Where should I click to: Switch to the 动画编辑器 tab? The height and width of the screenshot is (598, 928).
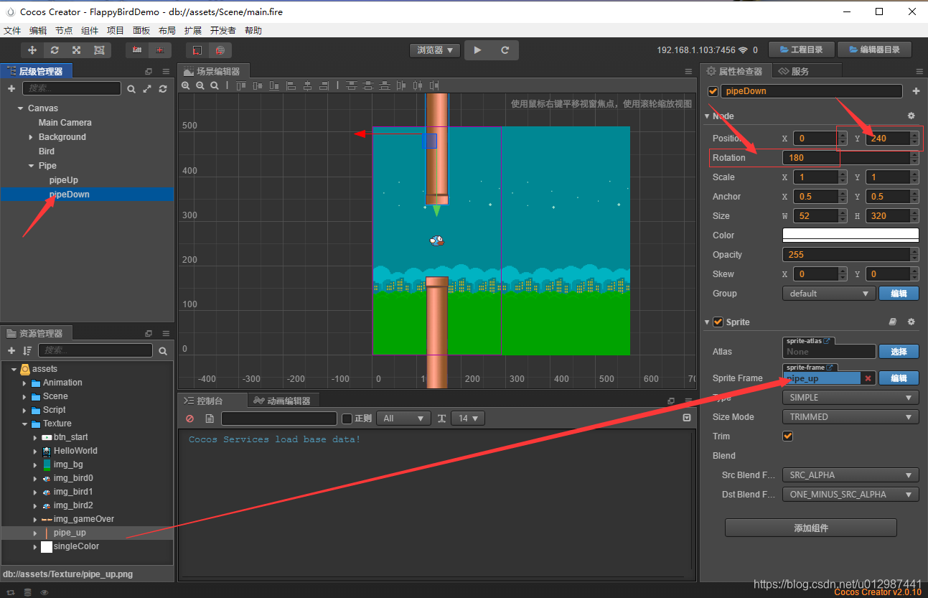[x=283, y=401]
